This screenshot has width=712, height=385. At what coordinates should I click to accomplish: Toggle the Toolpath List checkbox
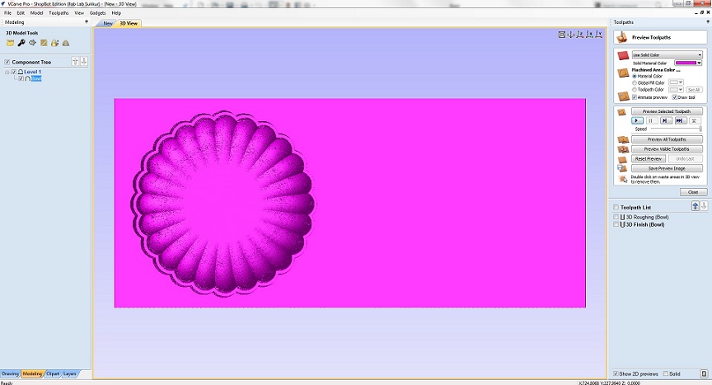click(x=616, y=207)
